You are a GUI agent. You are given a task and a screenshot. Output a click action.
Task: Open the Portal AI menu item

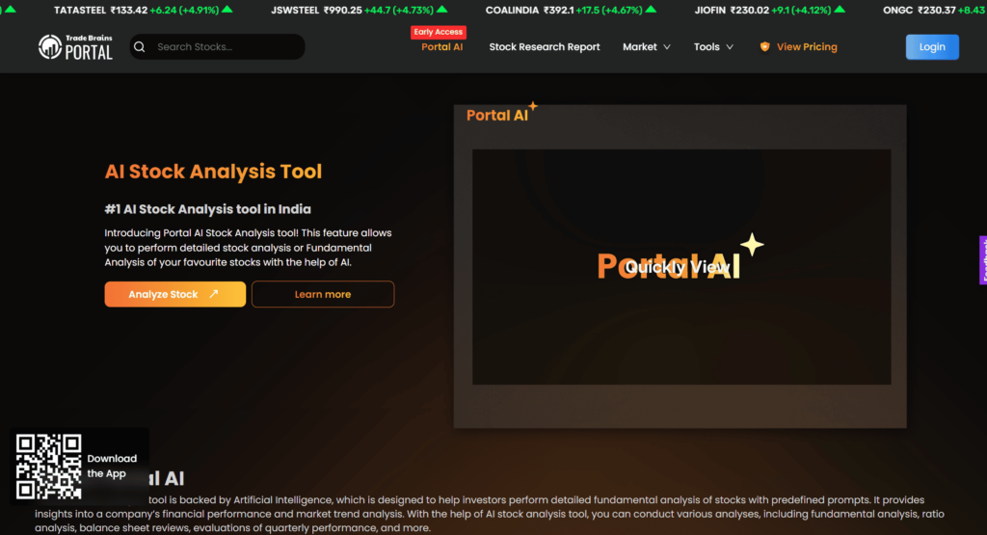point(441,46)
